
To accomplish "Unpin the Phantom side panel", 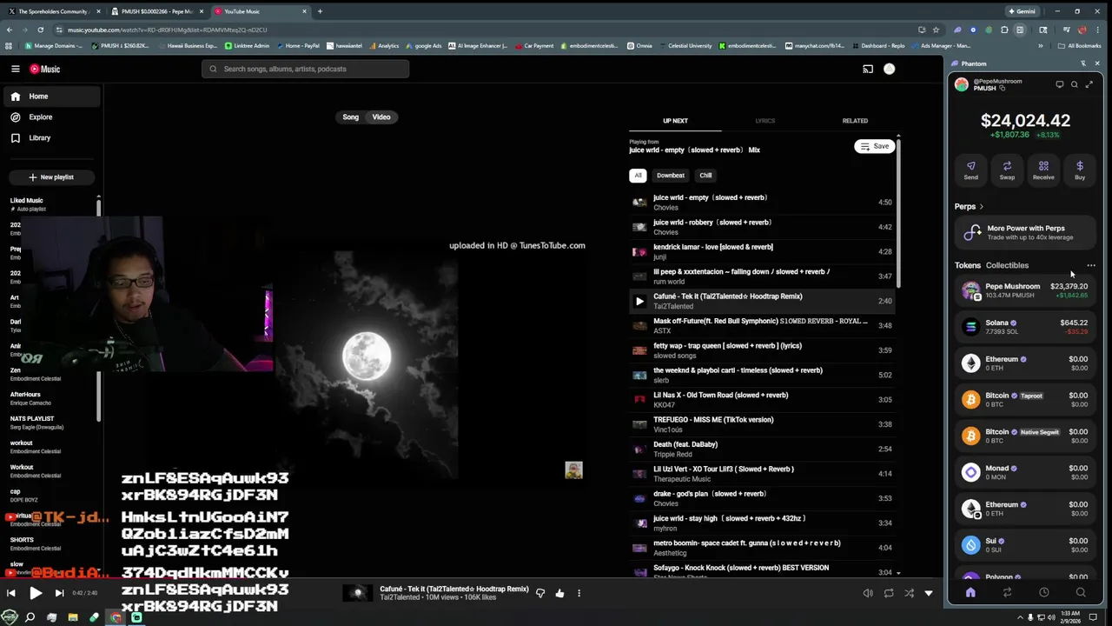I will 1082,63.
